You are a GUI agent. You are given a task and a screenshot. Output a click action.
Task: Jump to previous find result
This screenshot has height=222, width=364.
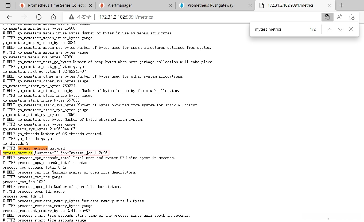click(x=330, y=29)
